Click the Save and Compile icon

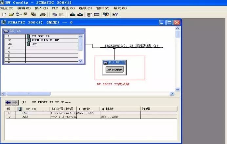(33, 14)
